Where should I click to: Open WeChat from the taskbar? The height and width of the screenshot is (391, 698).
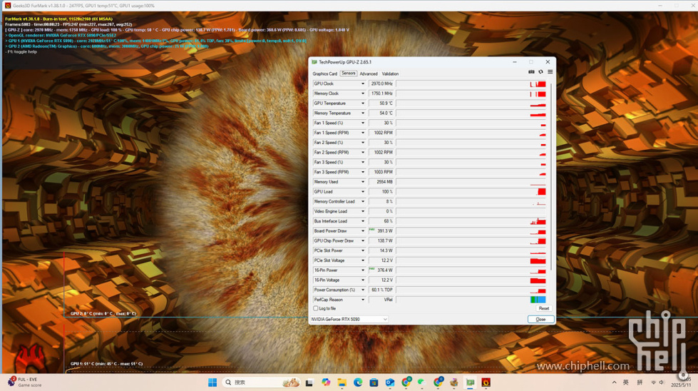click(421, 382)
